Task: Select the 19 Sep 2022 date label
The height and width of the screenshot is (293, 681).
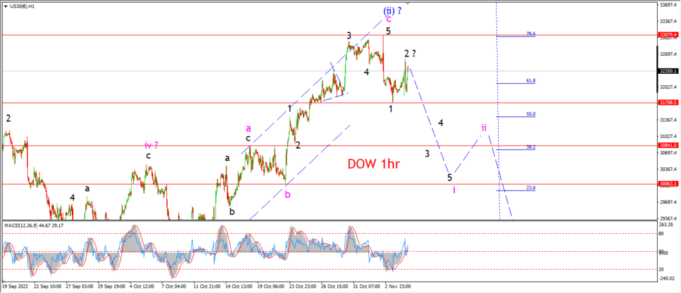Action: [x=14, y=286]
